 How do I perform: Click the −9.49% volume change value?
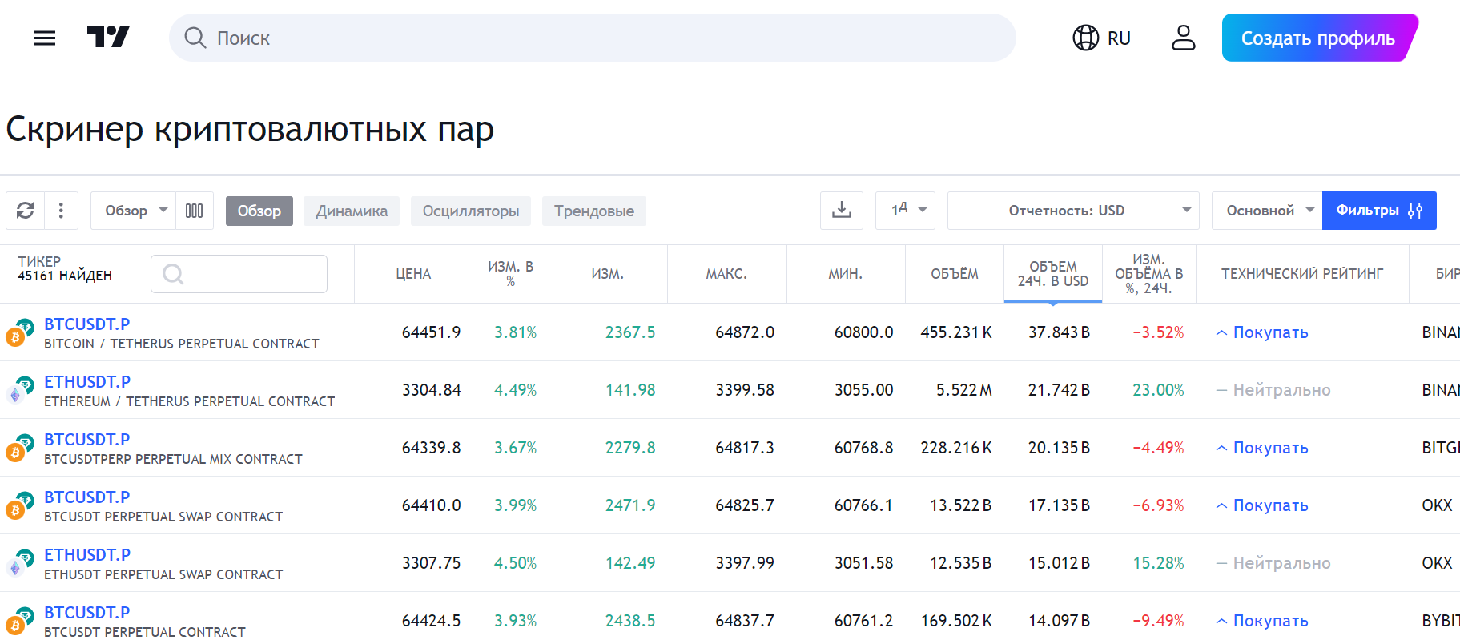(x=1158, y=621)
